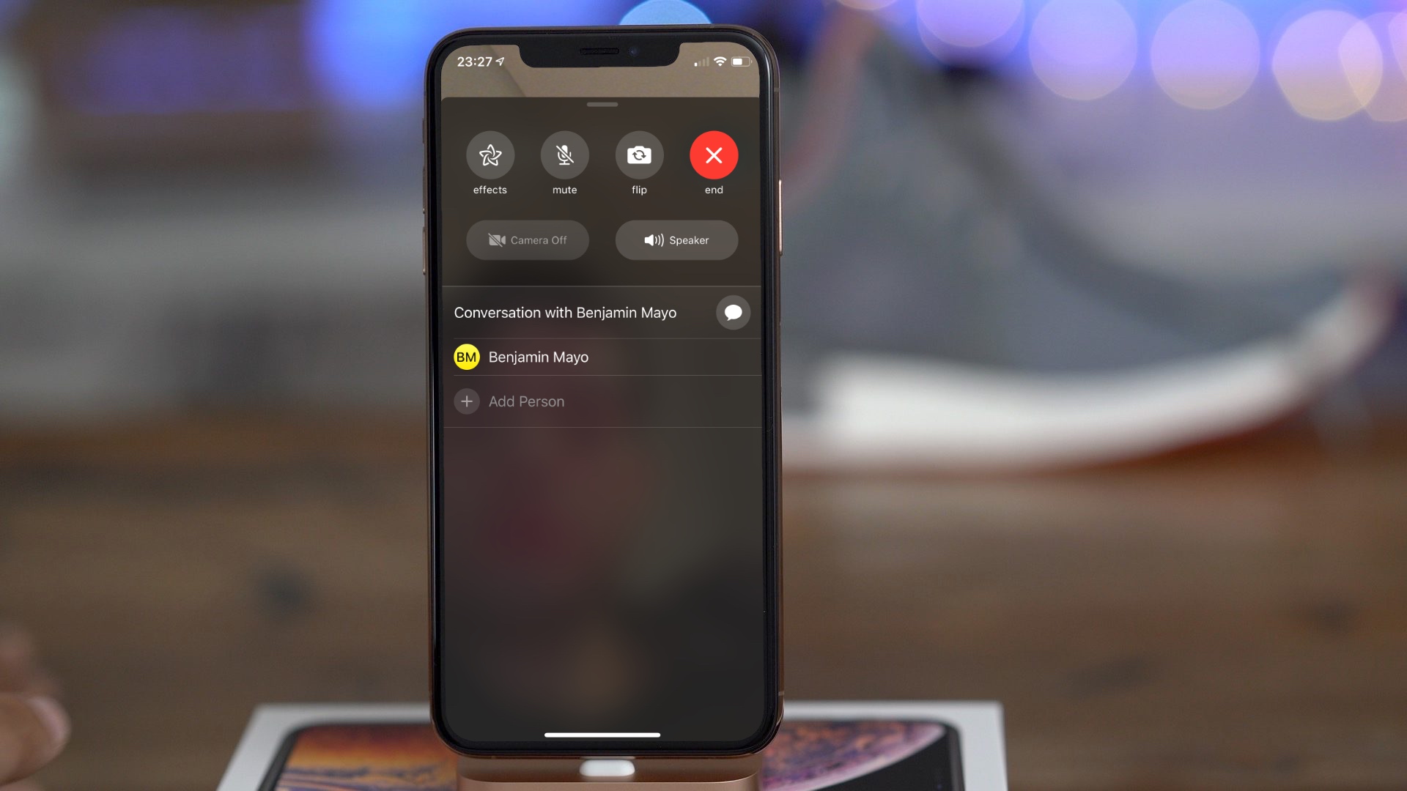This screenshot has height=791, width=1407.
Task: Tap Benjamin Mayo contact icon
Action: (x=466, y=357)
